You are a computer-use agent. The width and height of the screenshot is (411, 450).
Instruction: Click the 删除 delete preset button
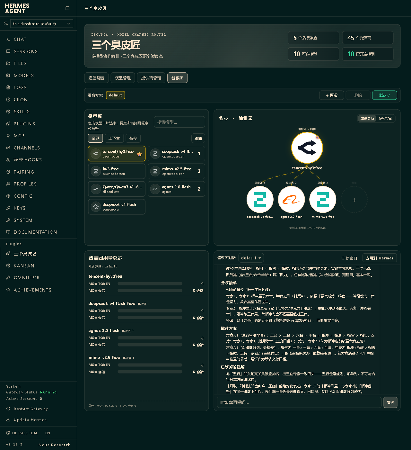click(x=358, y=95)
